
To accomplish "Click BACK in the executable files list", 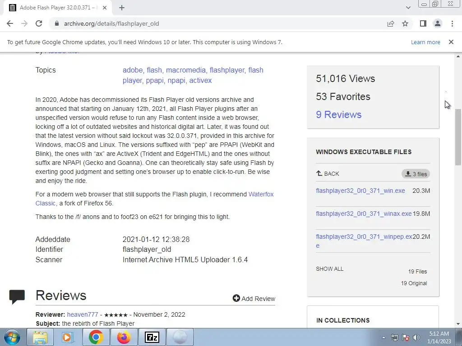I will (x=328, y=173).
